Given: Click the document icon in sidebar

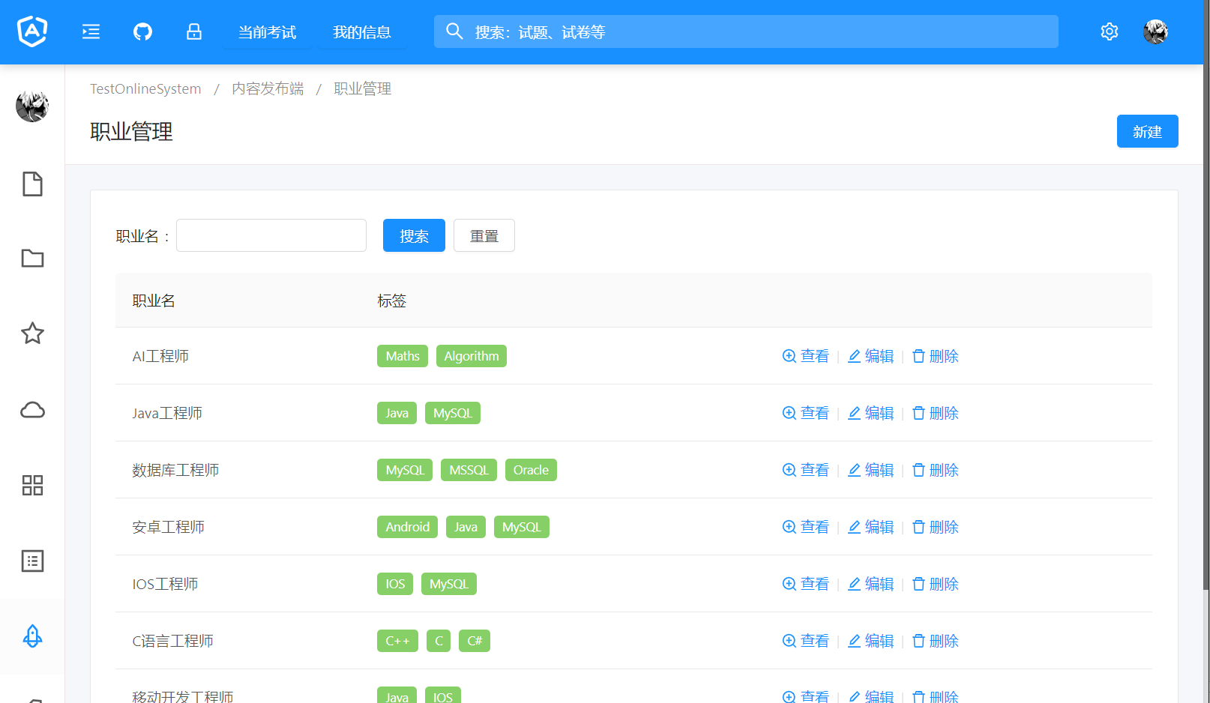Looking at the screenshot, I should (32, 184).
